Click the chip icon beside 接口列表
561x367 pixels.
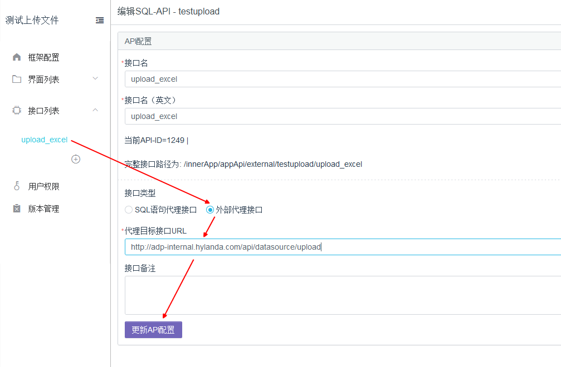[x=17, y=111]
